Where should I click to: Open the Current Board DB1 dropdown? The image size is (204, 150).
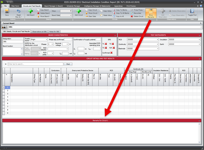[x=201, y=27]
